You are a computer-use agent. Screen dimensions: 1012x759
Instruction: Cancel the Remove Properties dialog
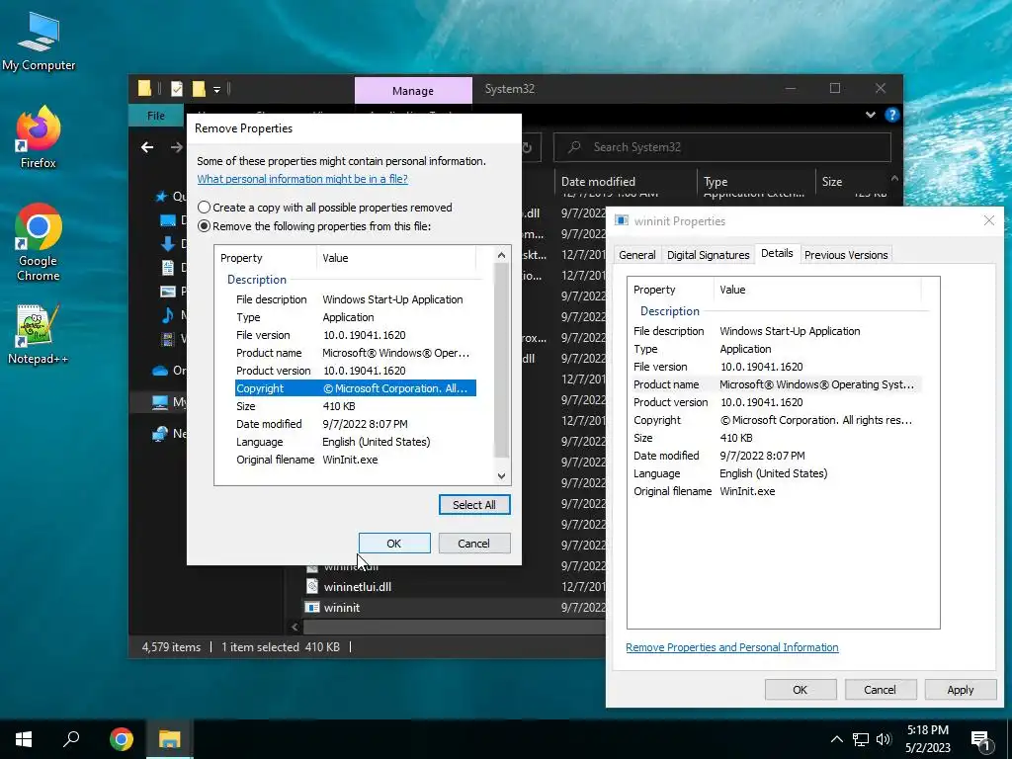[474, 544]
